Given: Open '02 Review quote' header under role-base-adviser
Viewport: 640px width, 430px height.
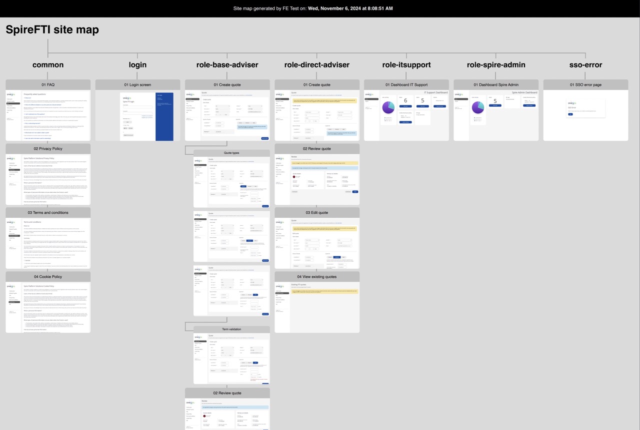Looking at the screenshot, I should pyautogui.click(x=227, y=393).
